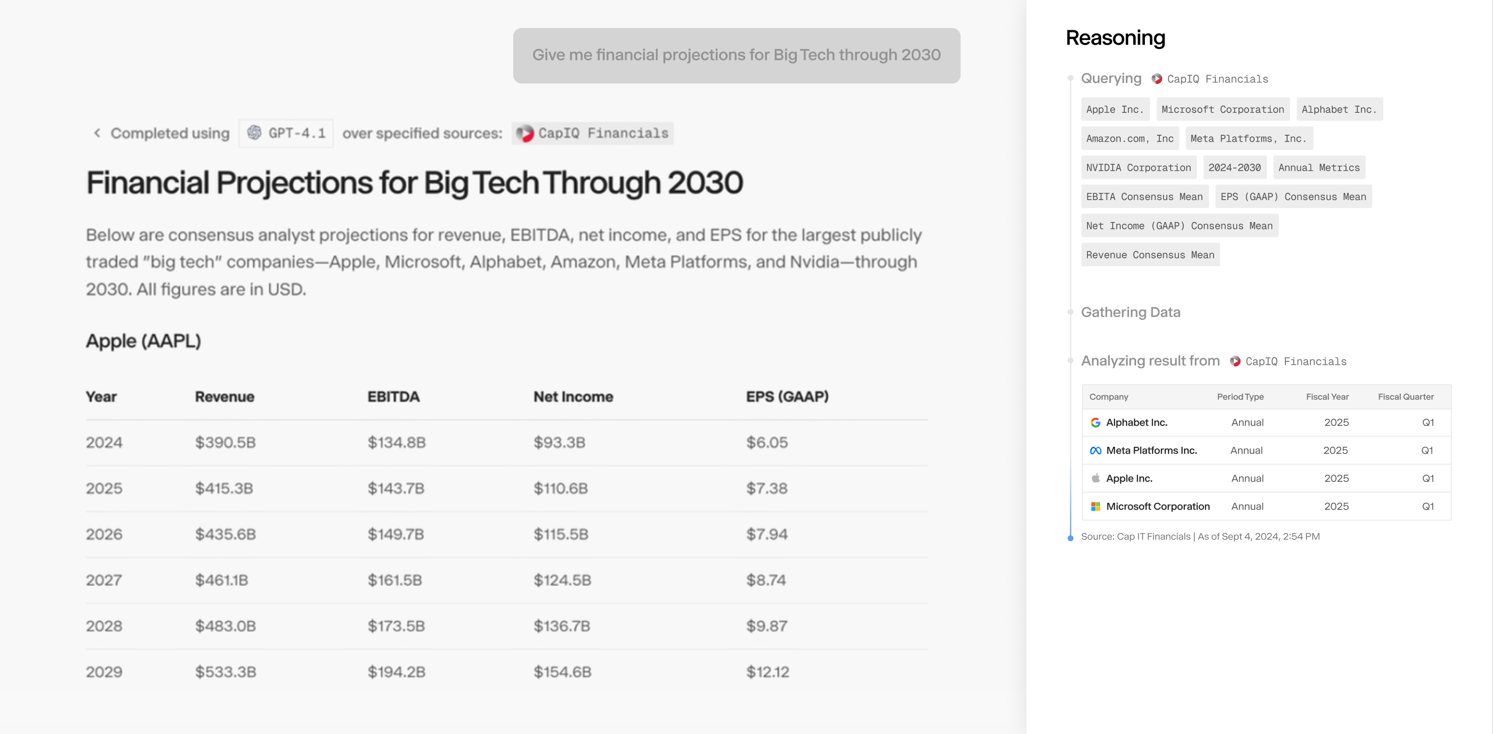Select the Revenue Consensus Mean tag
The height and width of the screenshot is (734, 1493).
(x=1151, y=255)
